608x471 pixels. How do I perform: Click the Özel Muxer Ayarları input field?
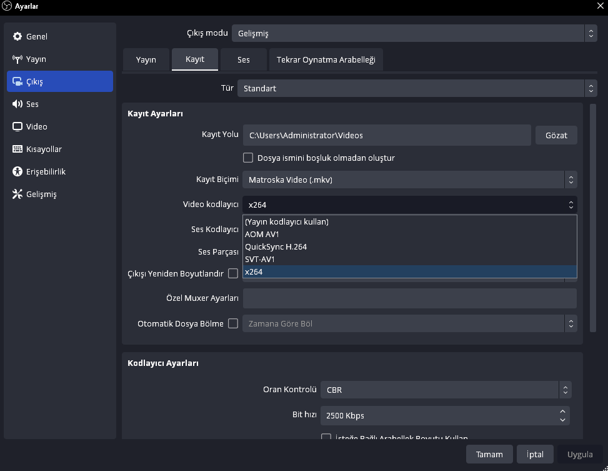[x=409, y=298]
